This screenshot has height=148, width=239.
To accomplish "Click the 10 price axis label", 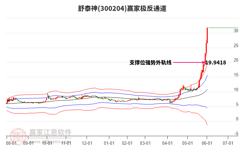I will (x=236, y=89).
